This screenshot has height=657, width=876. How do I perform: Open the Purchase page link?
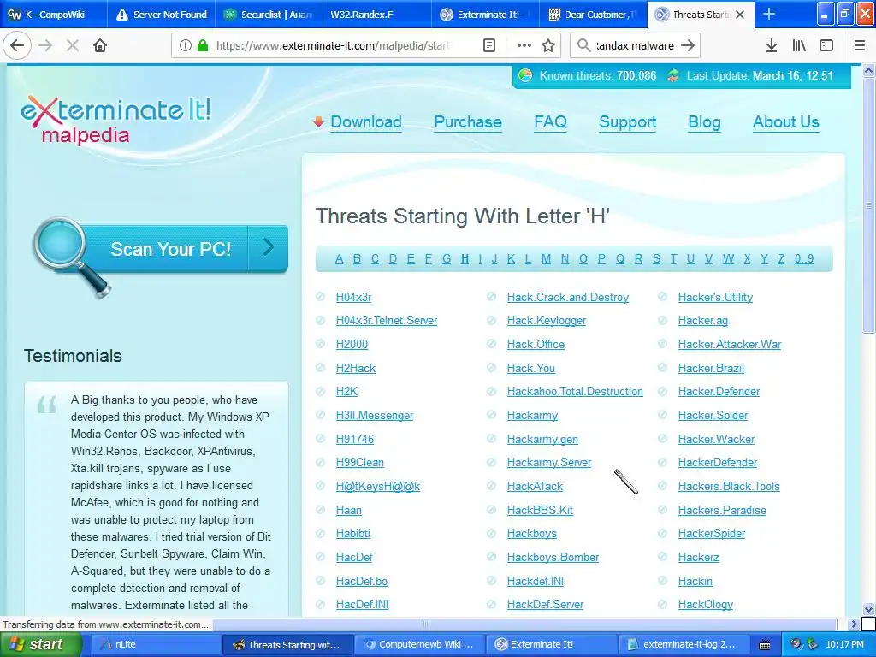pyautogui.click(x=468, y=121)
